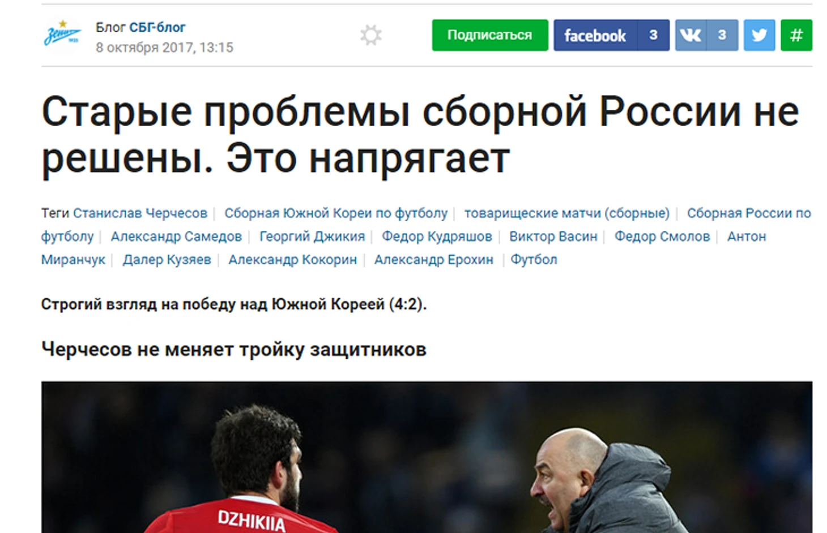Click the green hashtag button

(796, 35)
